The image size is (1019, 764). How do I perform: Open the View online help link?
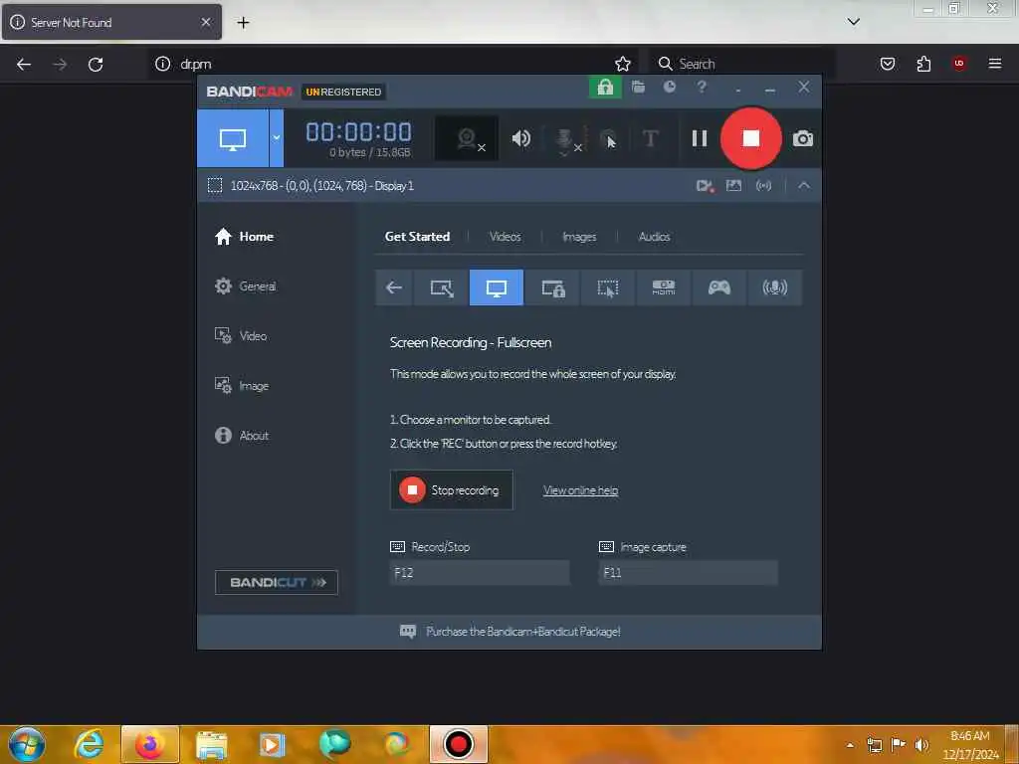[x=580, y=490]
